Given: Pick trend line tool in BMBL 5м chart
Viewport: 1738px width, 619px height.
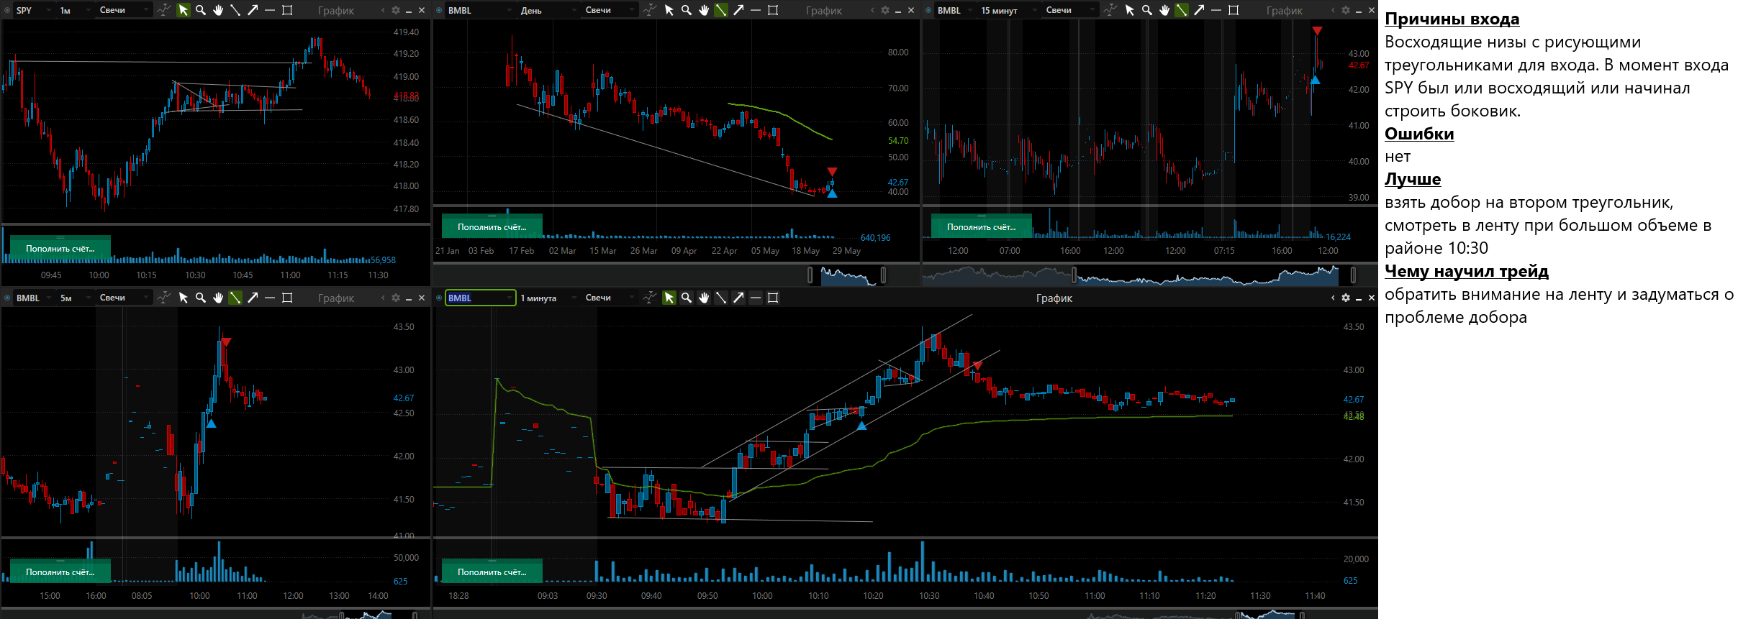Looking at the screenshot, I should click(235, 298).
